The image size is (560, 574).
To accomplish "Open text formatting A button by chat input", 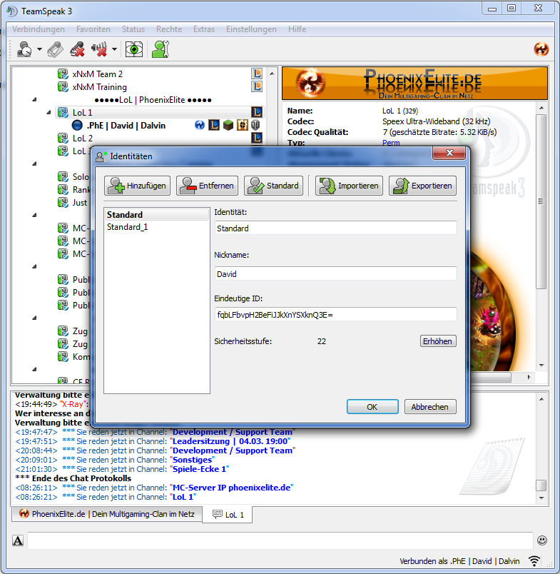I will pyautogui.click(x=18, y=540).
